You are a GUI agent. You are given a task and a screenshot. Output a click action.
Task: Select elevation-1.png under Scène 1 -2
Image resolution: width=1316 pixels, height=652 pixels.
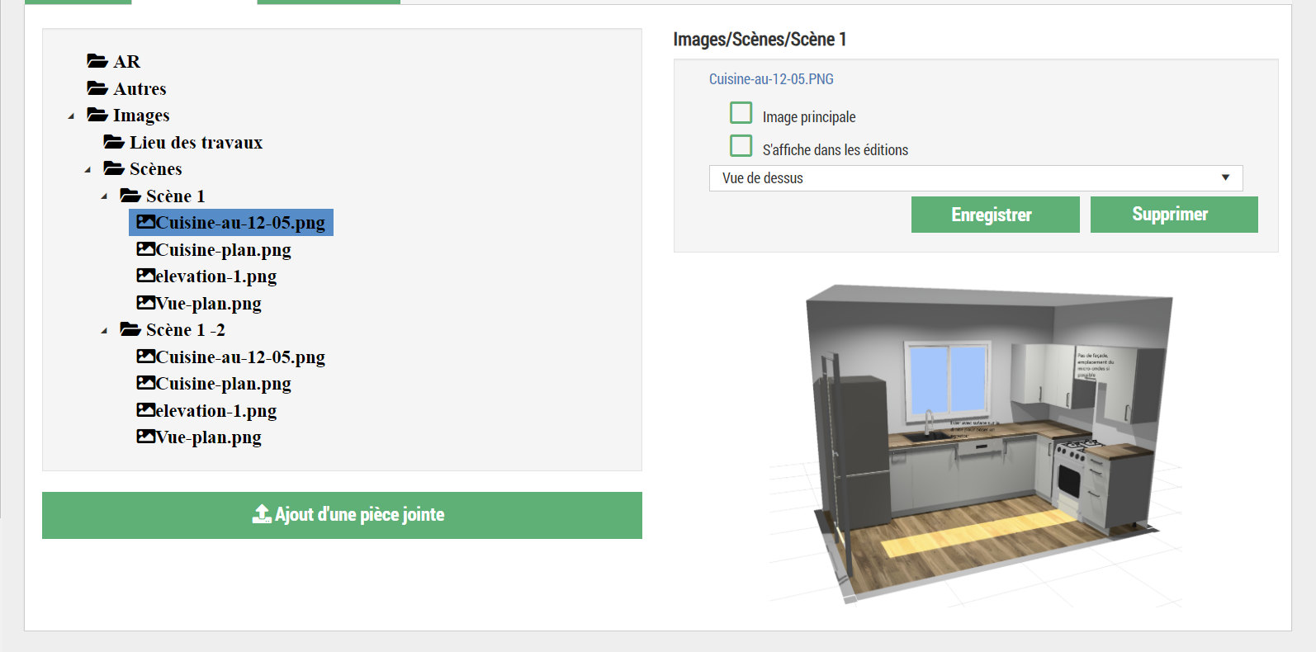(215, 410)
